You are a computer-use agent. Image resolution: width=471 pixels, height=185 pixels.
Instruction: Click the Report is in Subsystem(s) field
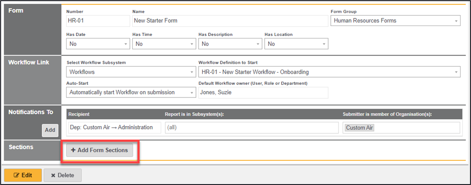pos(251,128)
